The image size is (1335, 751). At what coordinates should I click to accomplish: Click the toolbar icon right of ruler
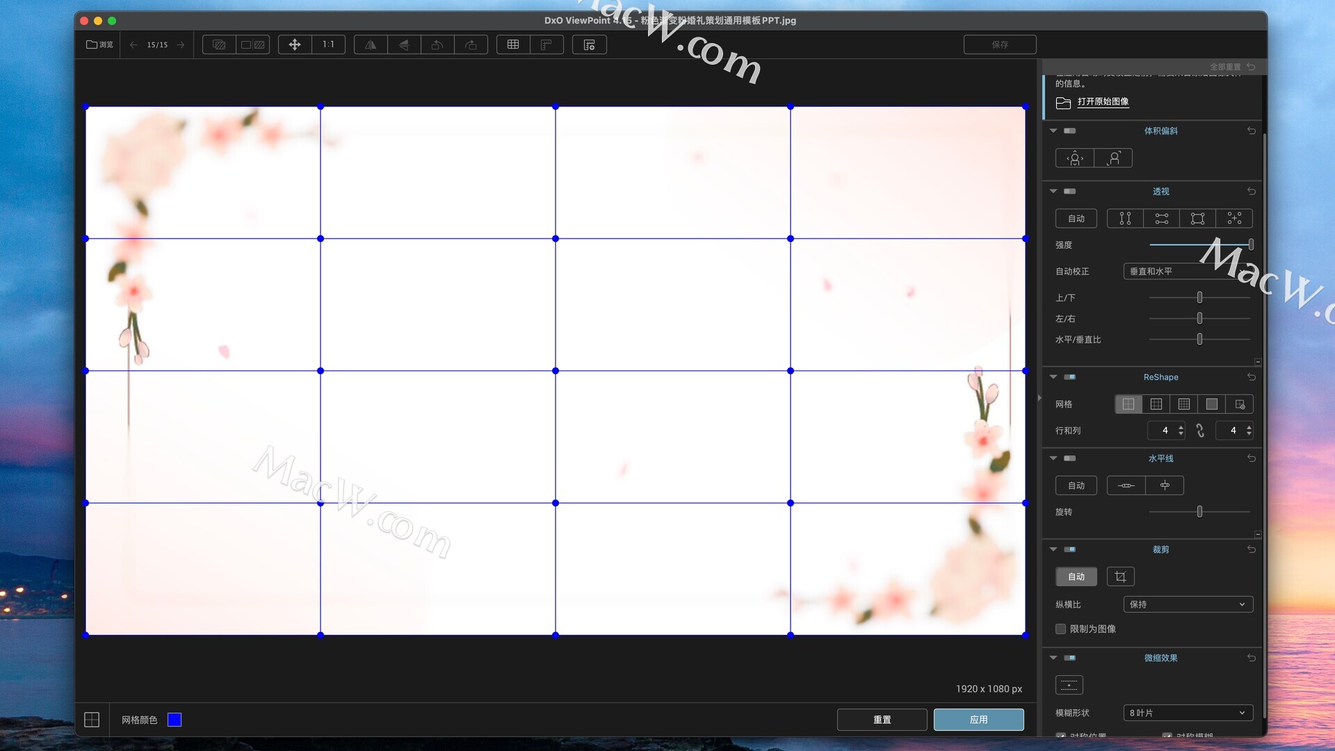(590, 45)
